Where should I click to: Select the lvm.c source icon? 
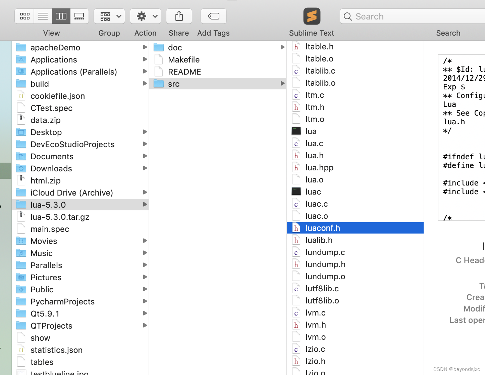296,313
